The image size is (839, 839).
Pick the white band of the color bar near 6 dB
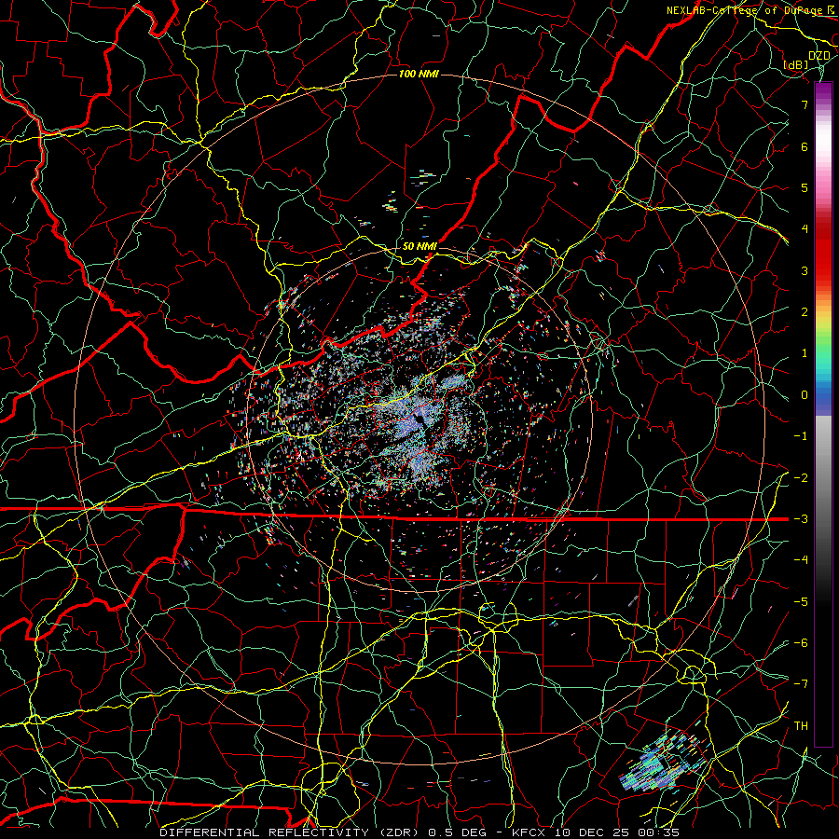click(x=823, y=142)
